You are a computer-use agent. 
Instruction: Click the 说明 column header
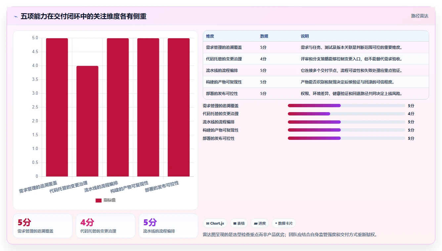[x=305, y=36]
